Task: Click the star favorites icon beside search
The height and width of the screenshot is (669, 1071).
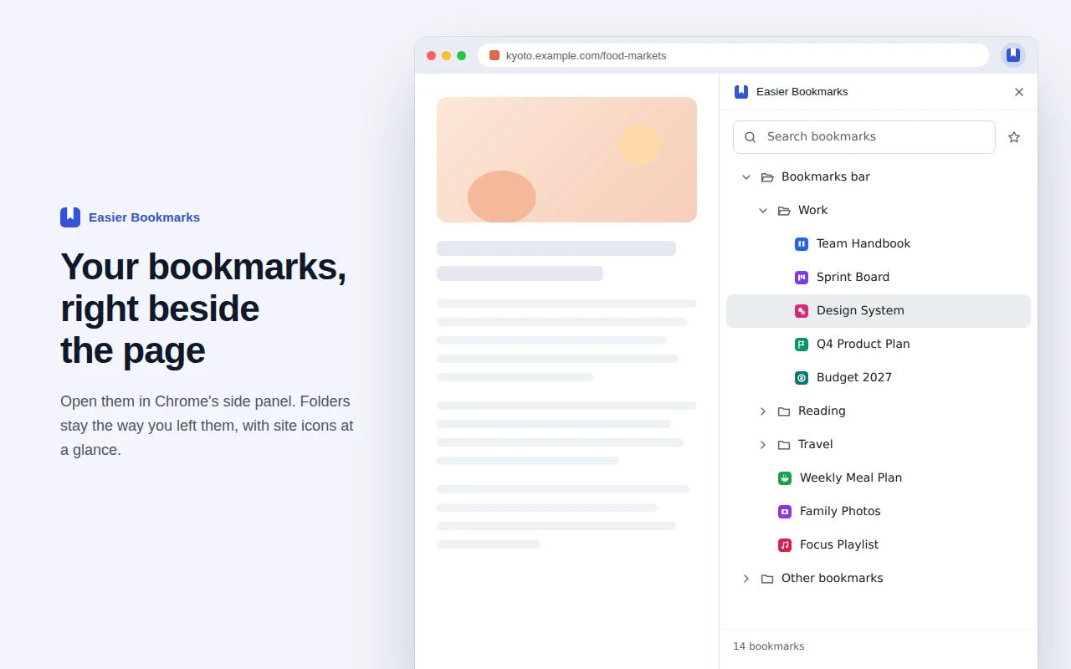Action: 1014,137
